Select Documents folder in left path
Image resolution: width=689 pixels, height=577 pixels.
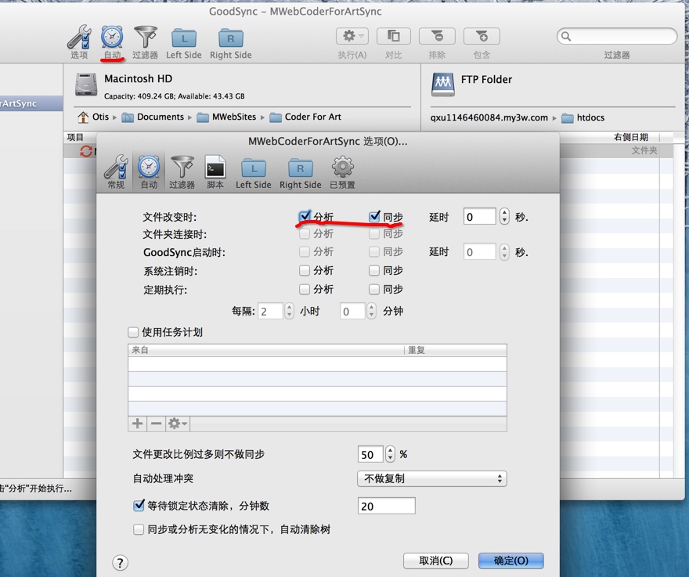(x=153, y=117)
